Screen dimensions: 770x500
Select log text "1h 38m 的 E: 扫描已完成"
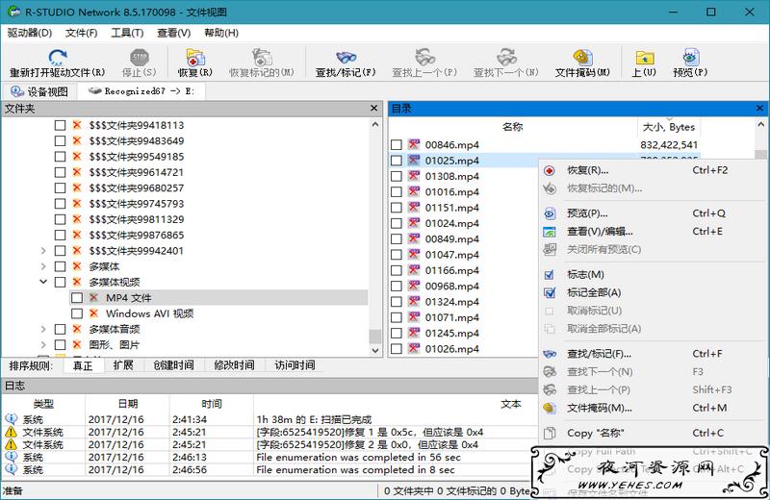[314, 419]
